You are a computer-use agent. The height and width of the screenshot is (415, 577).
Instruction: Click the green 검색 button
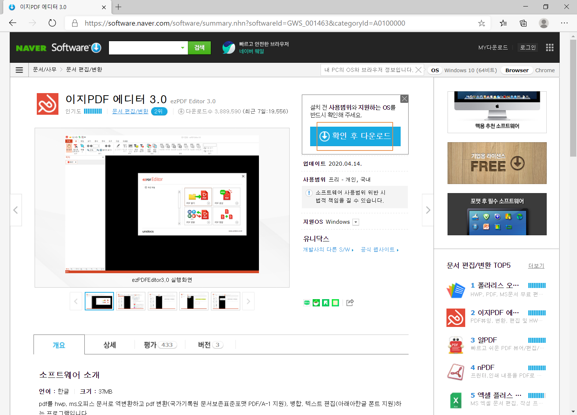[199, 48]
